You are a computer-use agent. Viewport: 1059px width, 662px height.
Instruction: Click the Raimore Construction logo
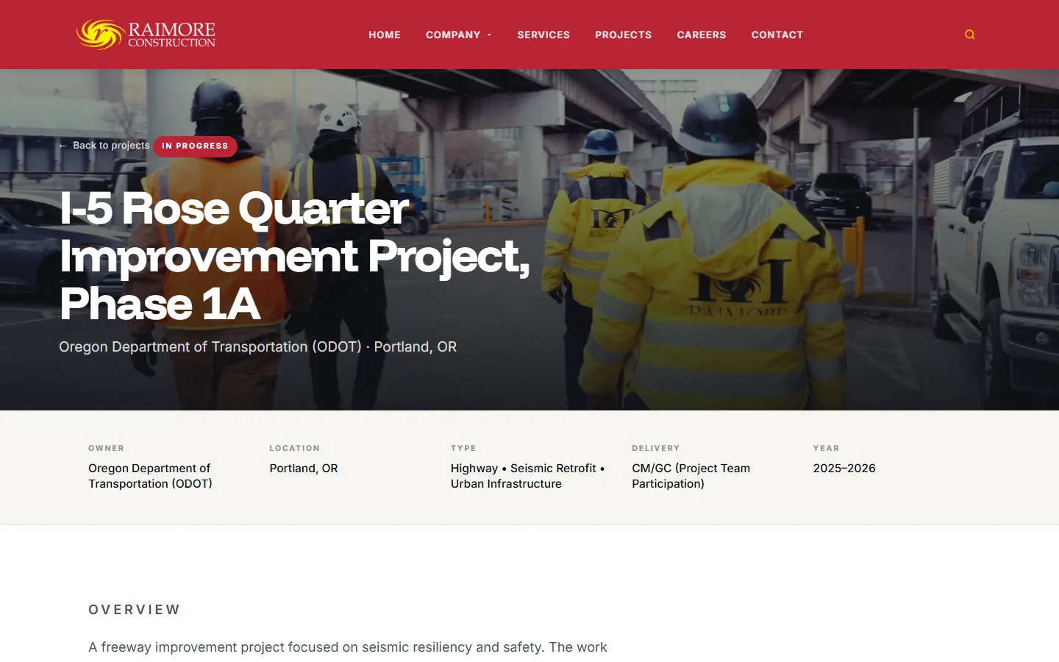[146, 35]
